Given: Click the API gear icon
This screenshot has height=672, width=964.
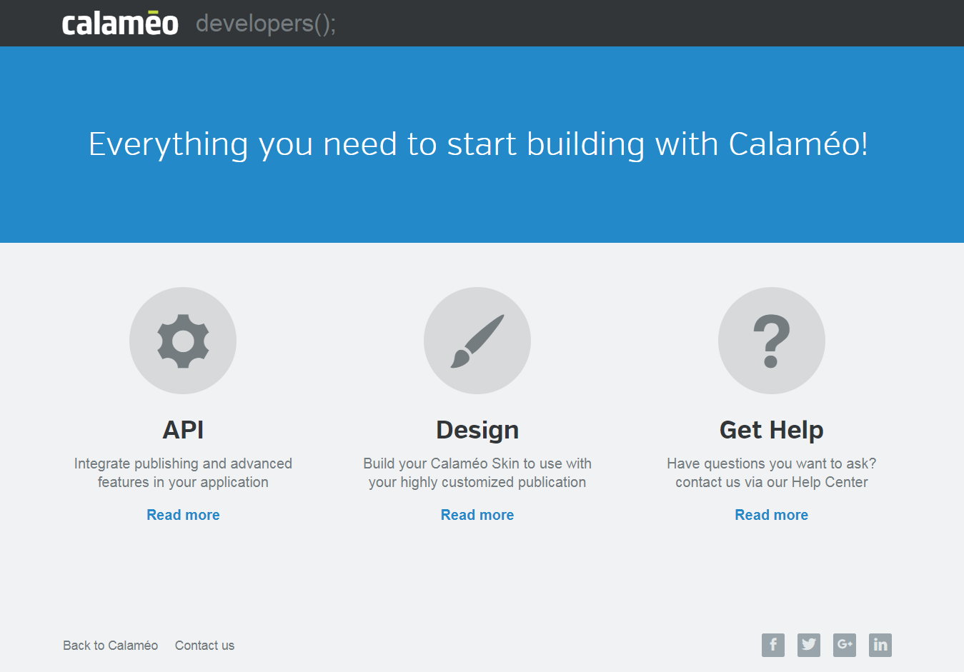Looking at the screenshot, I should [183, 341].
